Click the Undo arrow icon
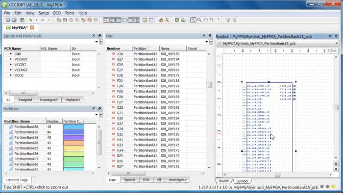Screen dimensions: 343x193 pyautogui.click(x=30, y=20)
